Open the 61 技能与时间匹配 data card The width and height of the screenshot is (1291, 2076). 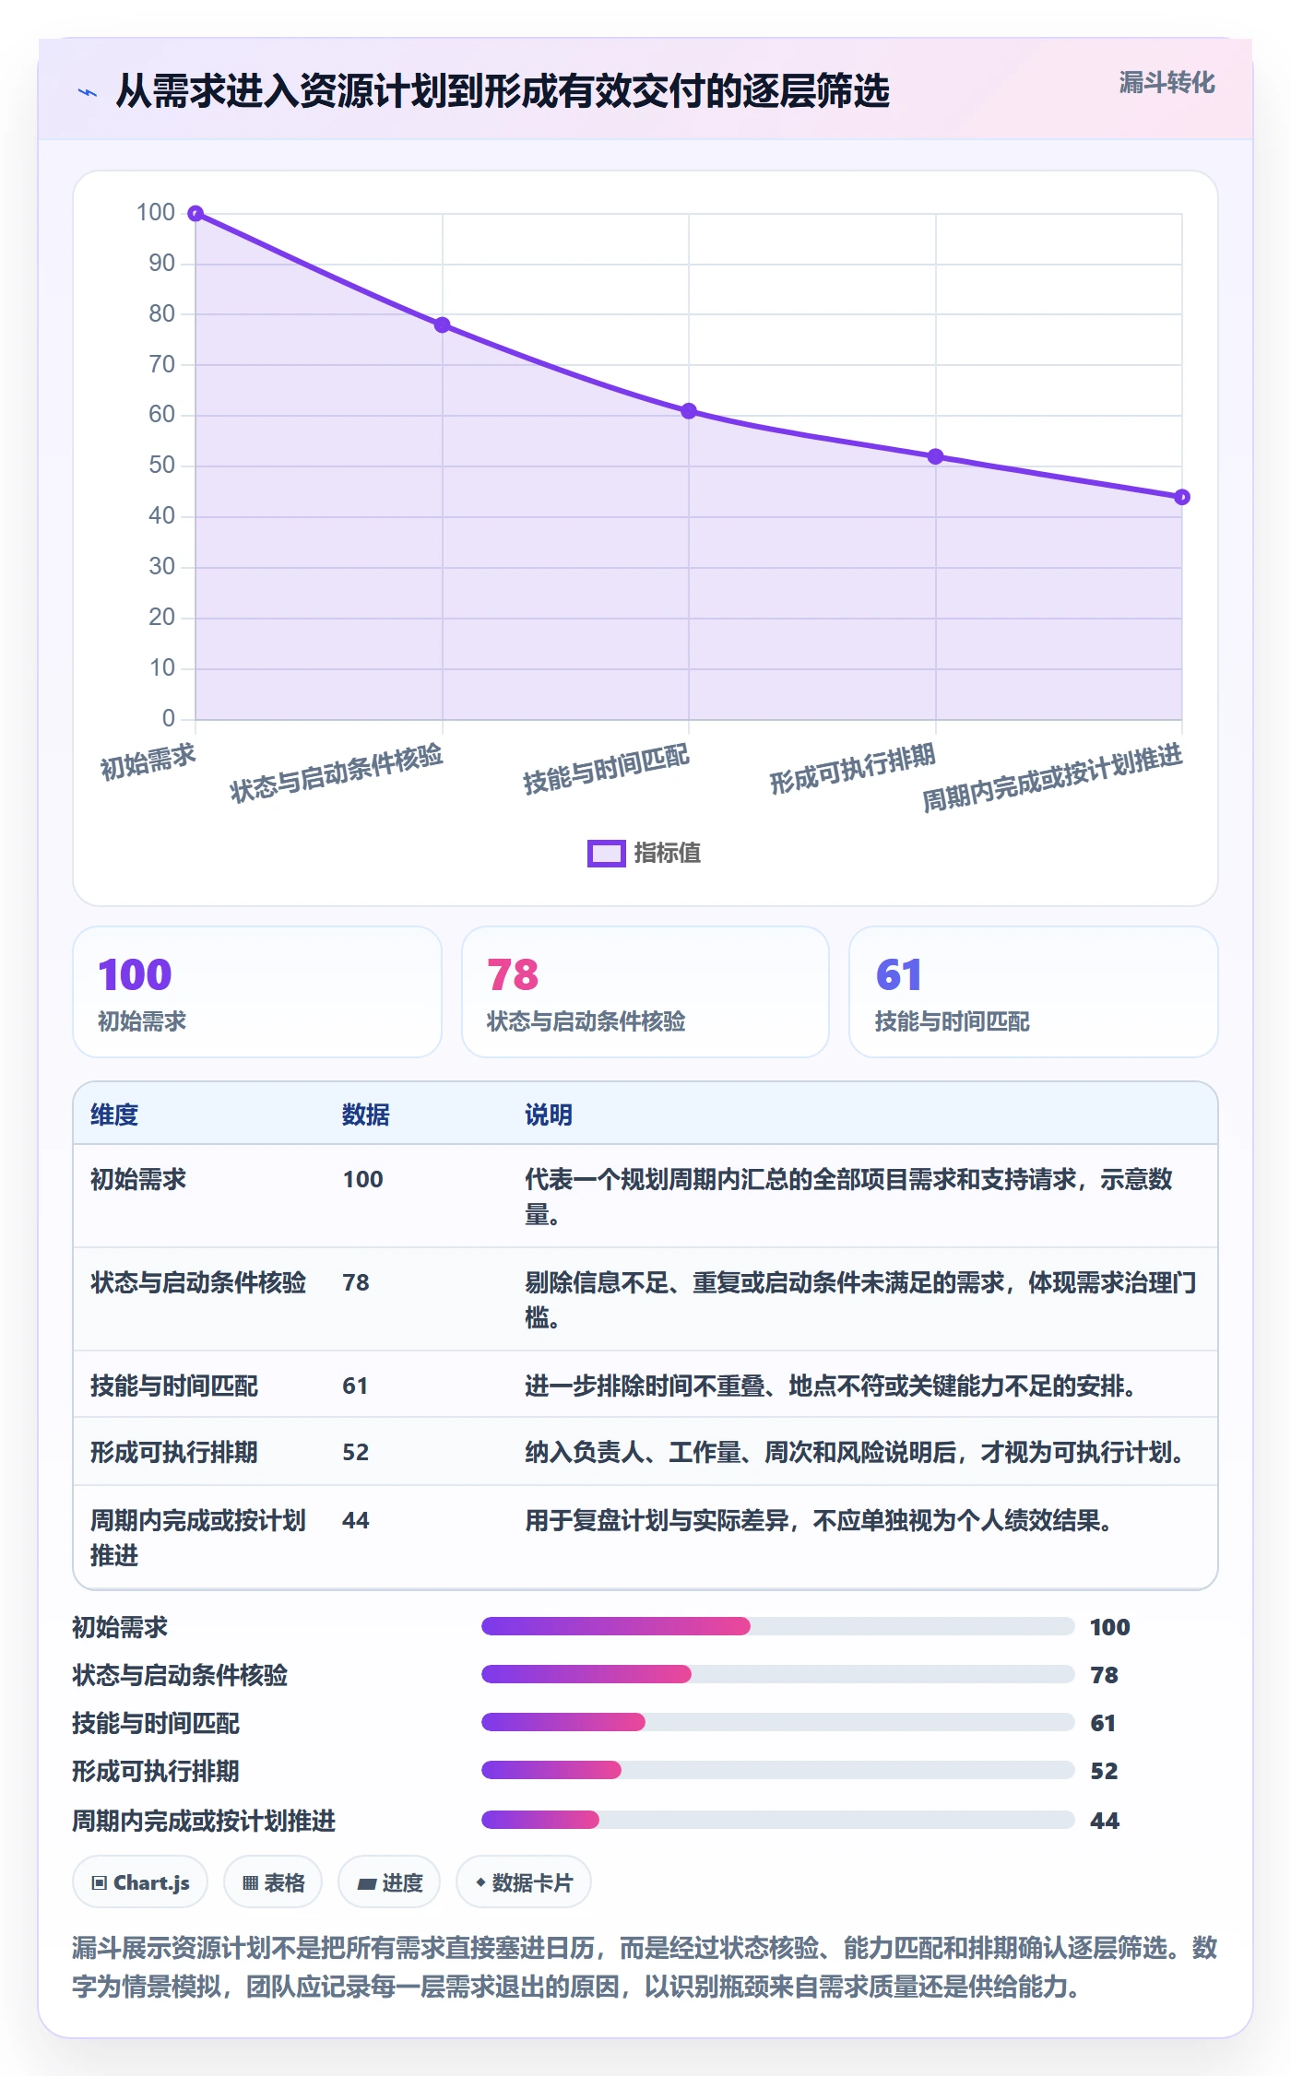pyautogui.click(x=1034, y=992)
